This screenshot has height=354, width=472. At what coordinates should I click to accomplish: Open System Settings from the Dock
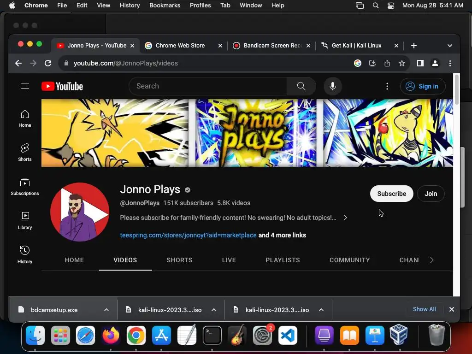click(262, 335)
